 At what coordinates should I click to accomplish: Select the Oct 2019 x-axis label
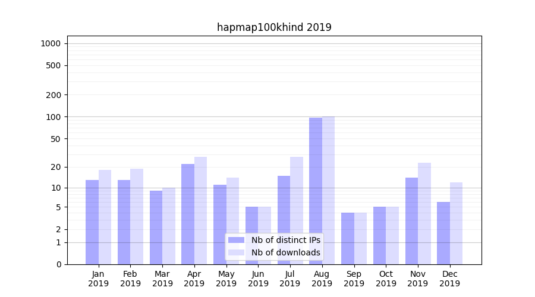click(386, 279)
